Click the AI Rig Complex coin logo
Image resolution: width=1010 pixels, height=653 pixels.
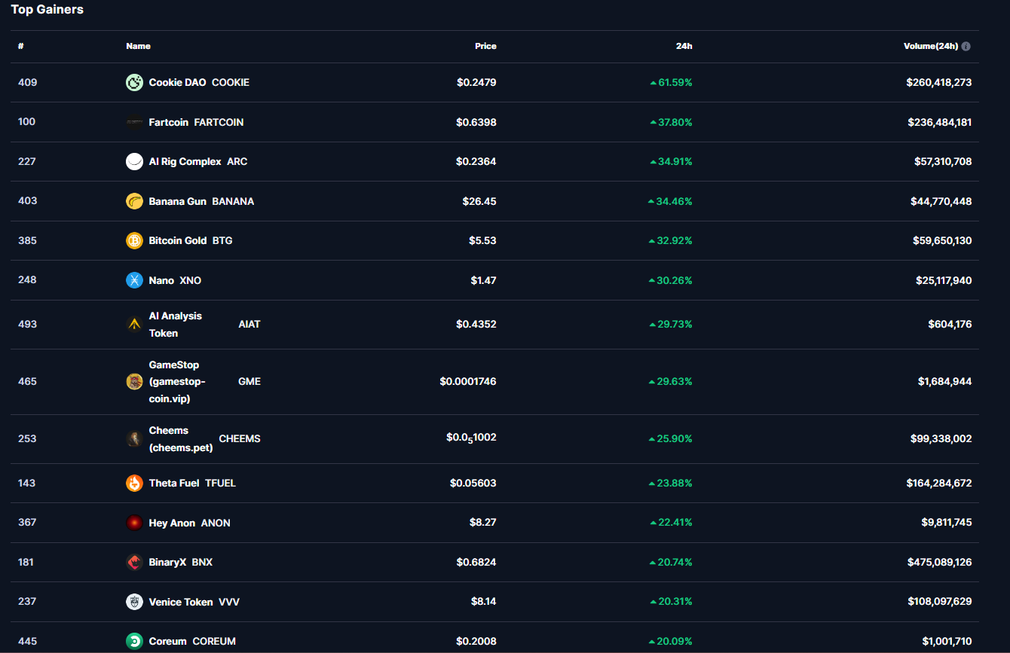pyautogui.click(x=134, y=162)
